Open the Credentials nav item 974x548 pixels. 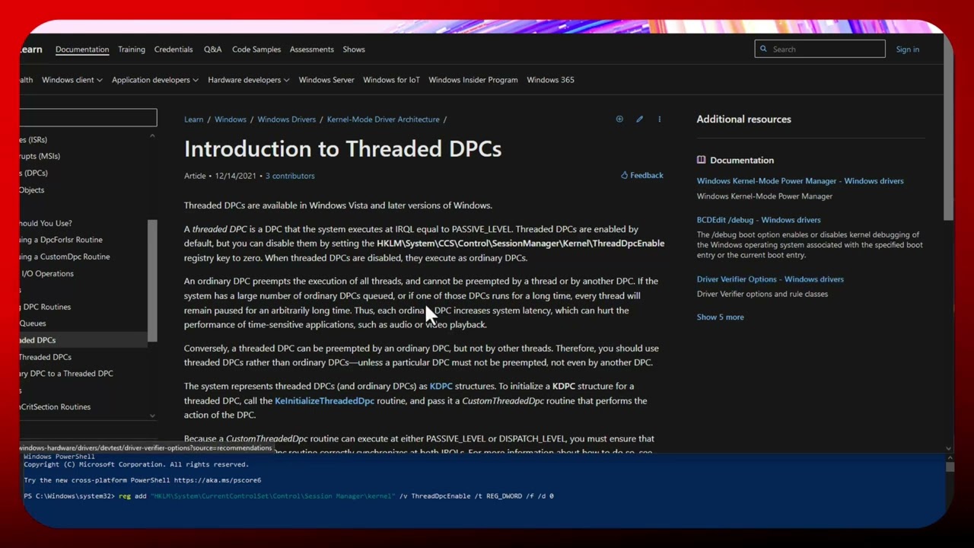point(173,49)
